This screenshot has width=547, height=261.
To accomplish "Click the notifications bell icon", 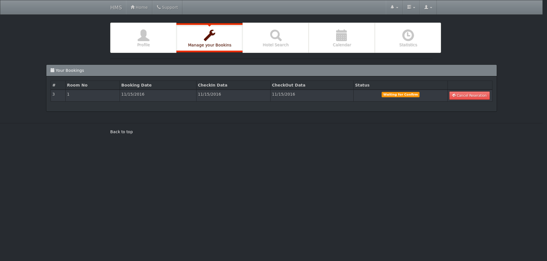I will tap(393, 7).
